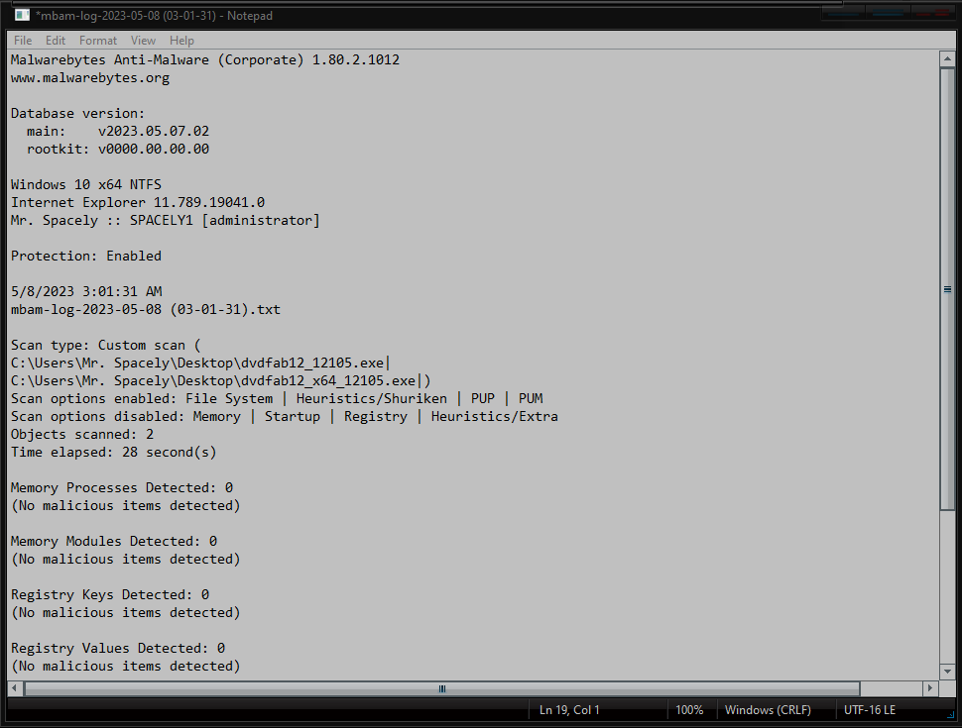Click the 'Database version:' line

[78, 113]
